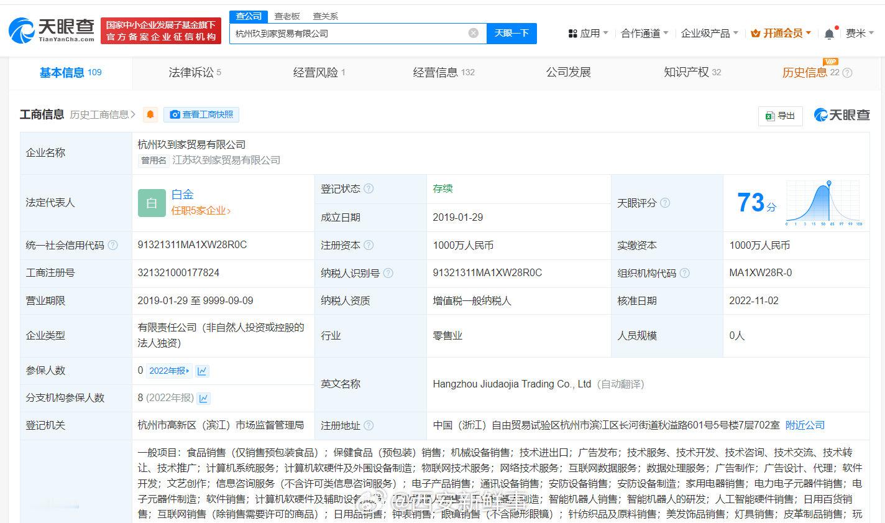The height and width of the screenshot is (523, 885).
Task: Select registration number 321321000177824
Action: click(178, 273)
